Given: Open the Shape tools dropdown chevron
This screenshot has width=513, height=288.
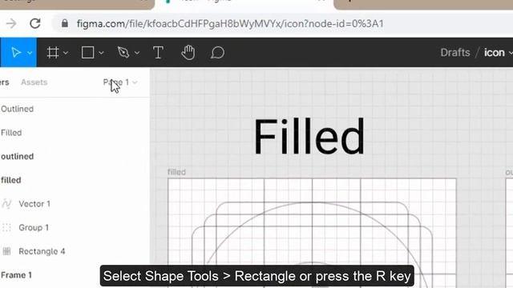Looking at the screenshot, I should pyautogui.click(x=101, y=53).
